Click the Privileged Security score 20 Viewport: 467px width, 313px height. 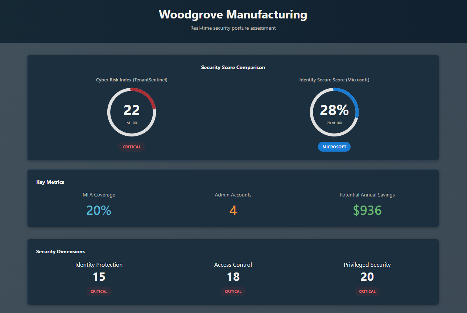367,277
